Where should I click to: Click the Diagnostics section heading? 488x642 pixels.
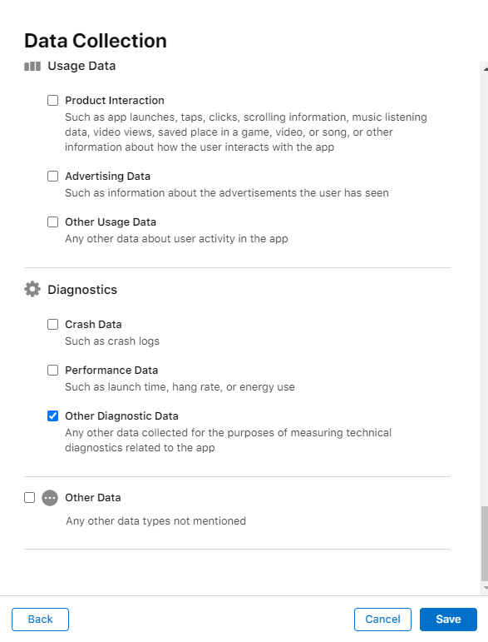pos(82,290)
